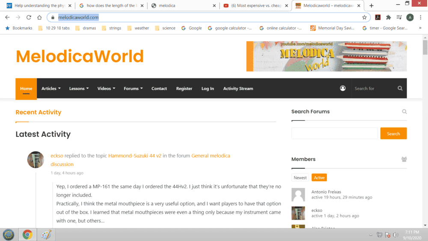Open the Chrome extensions puzzle icon
The width and height of the screenshot is (428, 241).
(x=389, y=18)
